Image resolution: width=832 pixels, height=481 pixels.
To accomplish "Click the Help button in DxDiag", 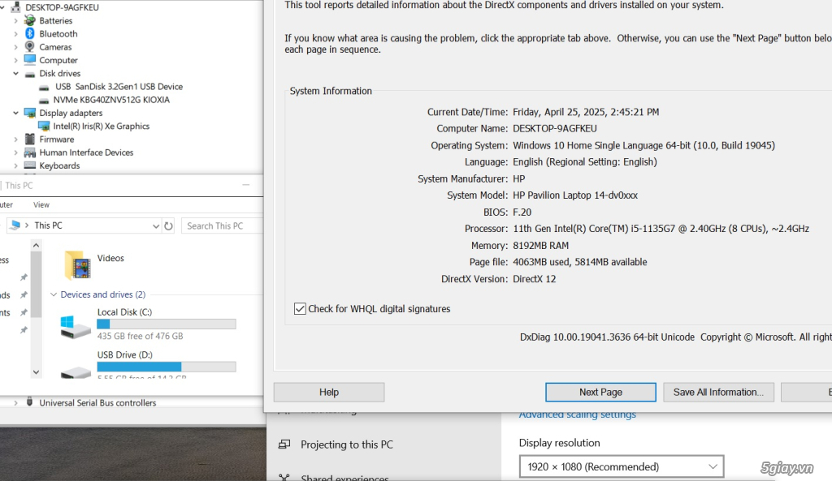I will pos(329,392).
